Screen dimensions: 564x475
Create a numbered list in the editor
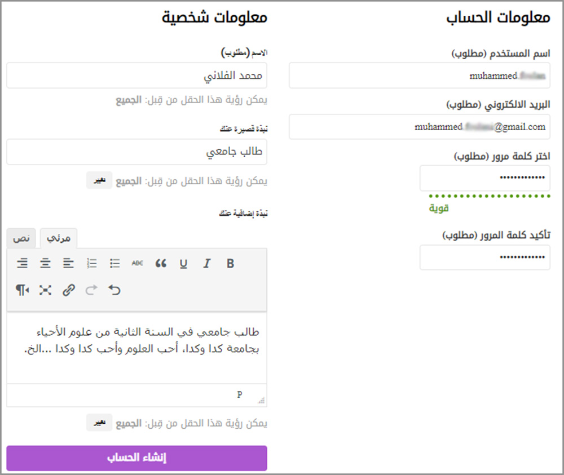click(92, 263)
